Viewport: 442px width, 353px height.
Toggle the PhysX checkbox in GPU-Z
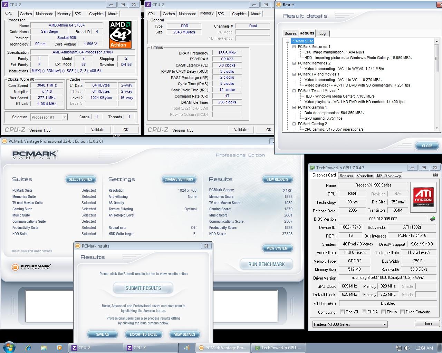(384, 312)
